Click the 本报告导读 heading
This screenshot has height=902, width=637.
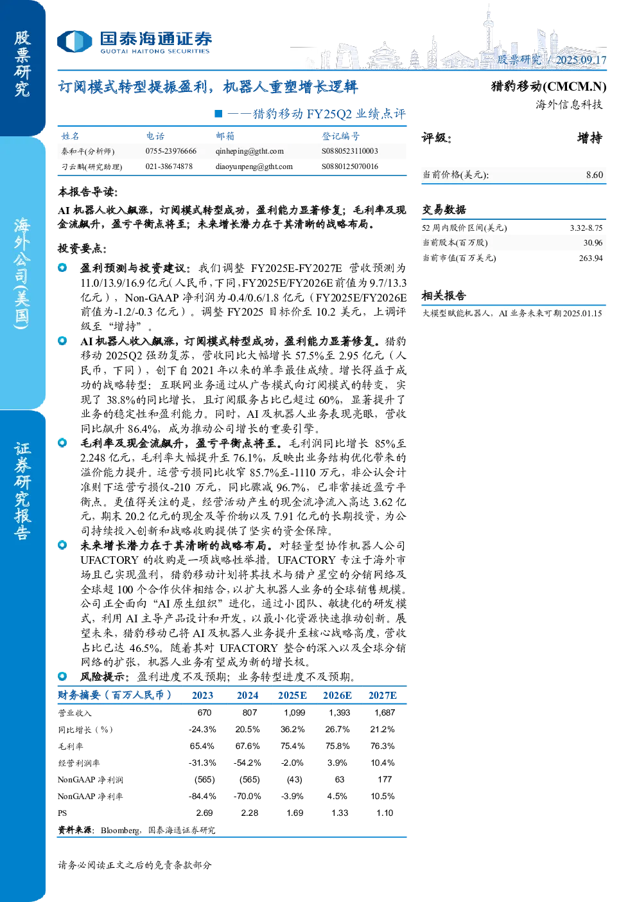pyautogui.click(x=88, y=192)
